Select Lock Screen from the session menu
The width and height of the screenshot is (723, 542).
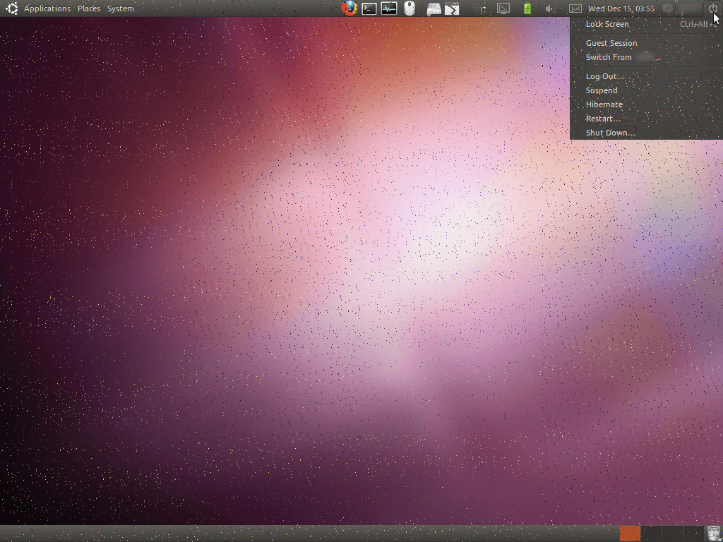coord(607,24)
